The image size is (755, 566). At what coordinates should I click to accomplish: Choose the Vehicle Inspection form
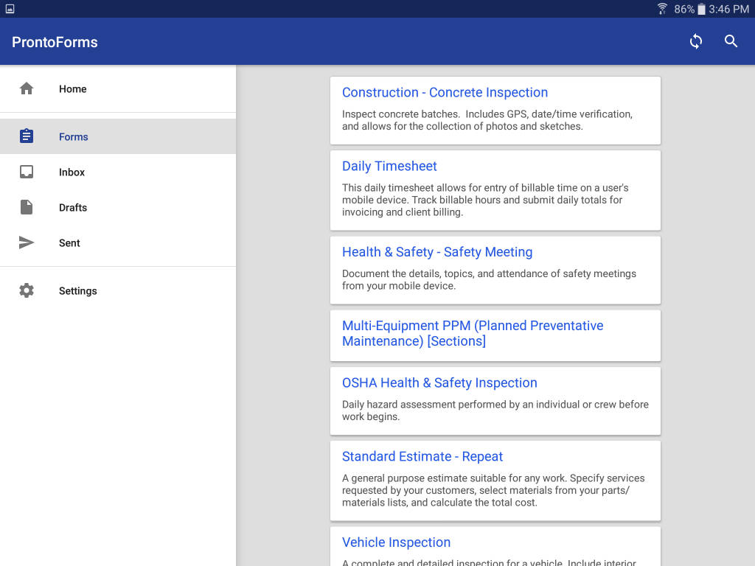[396, 542]
